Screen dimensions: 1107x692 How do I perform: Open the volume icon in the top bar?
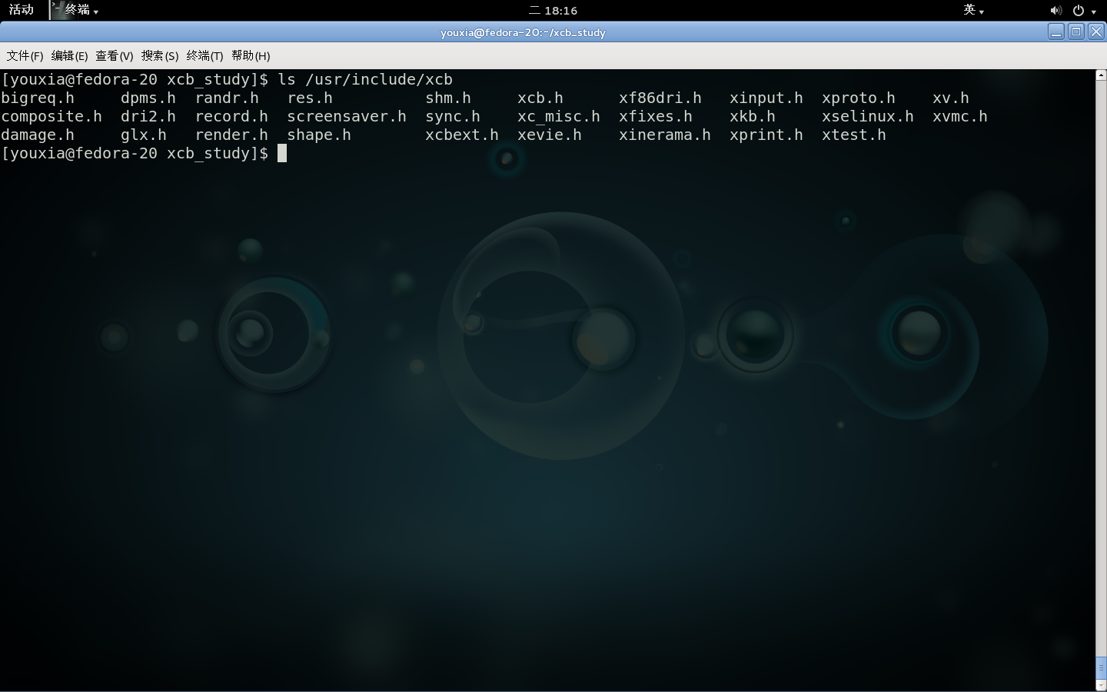coord(1056,10)
